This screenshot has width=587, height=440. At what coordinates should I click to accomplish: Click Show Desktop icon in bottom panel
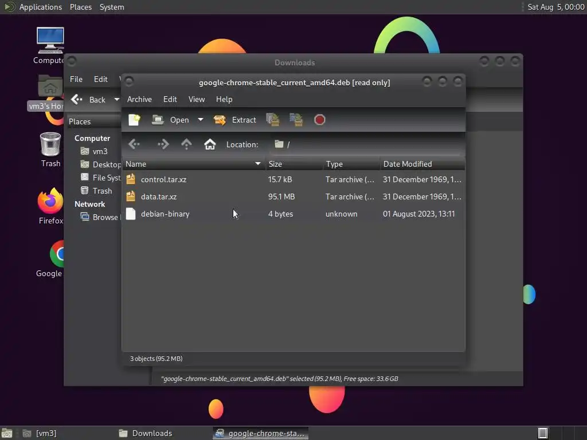click(x=7, y=433)
